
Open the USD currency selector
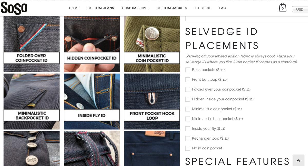[x=300, y=9]
